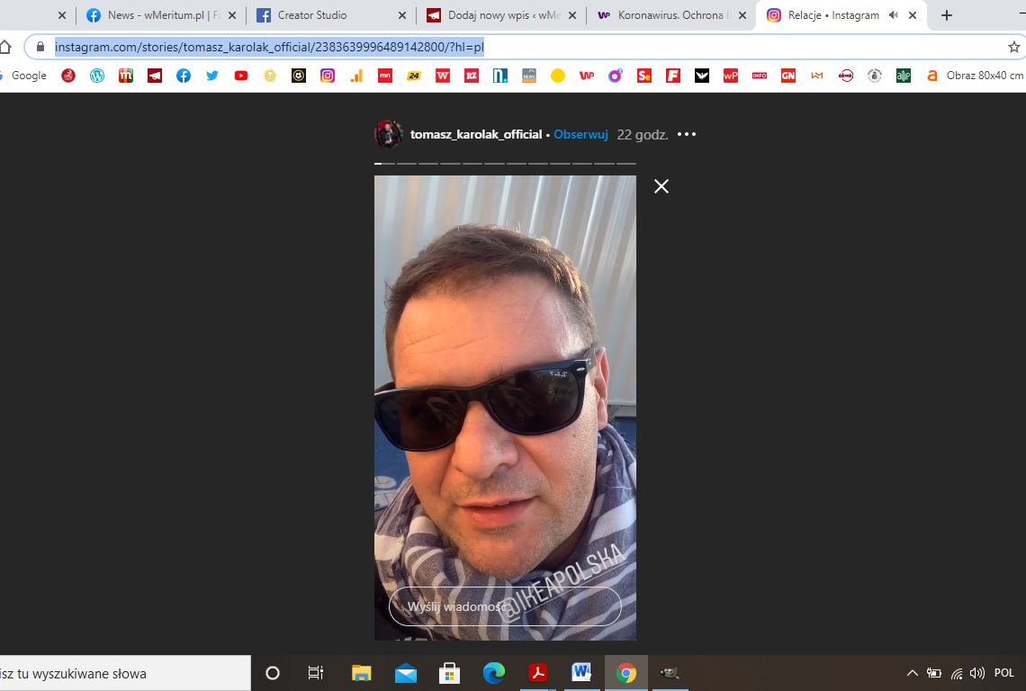Image resolution: width=1026 pixels, height=691 pixels.
Task: Click the Obserwuj follow link
Action: point(580,134)
